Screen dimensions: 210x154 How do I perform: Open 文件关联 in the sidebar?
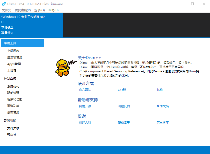13,128
